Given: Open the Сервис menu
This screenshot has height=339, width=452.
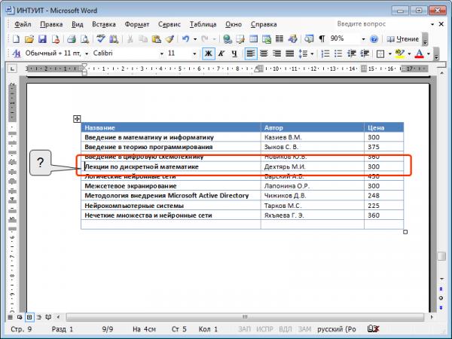Looking at the screenshot, I should (x=169, y=25).
